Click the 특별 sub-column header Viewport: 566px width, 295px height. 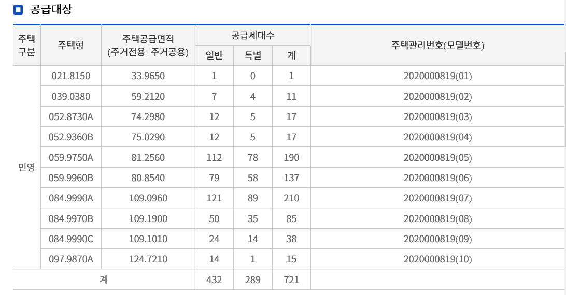click(253, 55)
